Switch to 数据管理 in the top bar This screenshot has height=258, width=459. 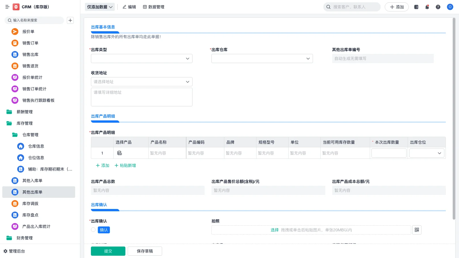point(154,7)
